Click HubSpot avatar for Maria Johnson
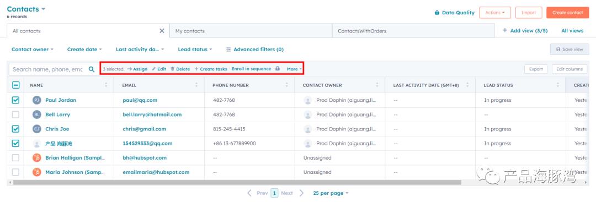596x202 pixels. click(37, 172)
